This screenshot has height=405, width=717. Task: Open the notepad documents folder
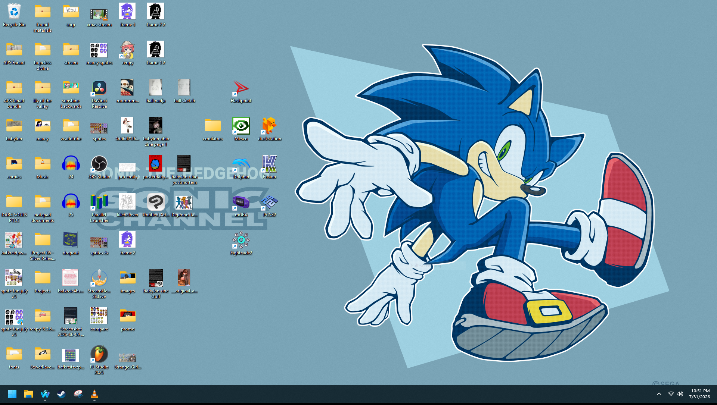[43, 208]
